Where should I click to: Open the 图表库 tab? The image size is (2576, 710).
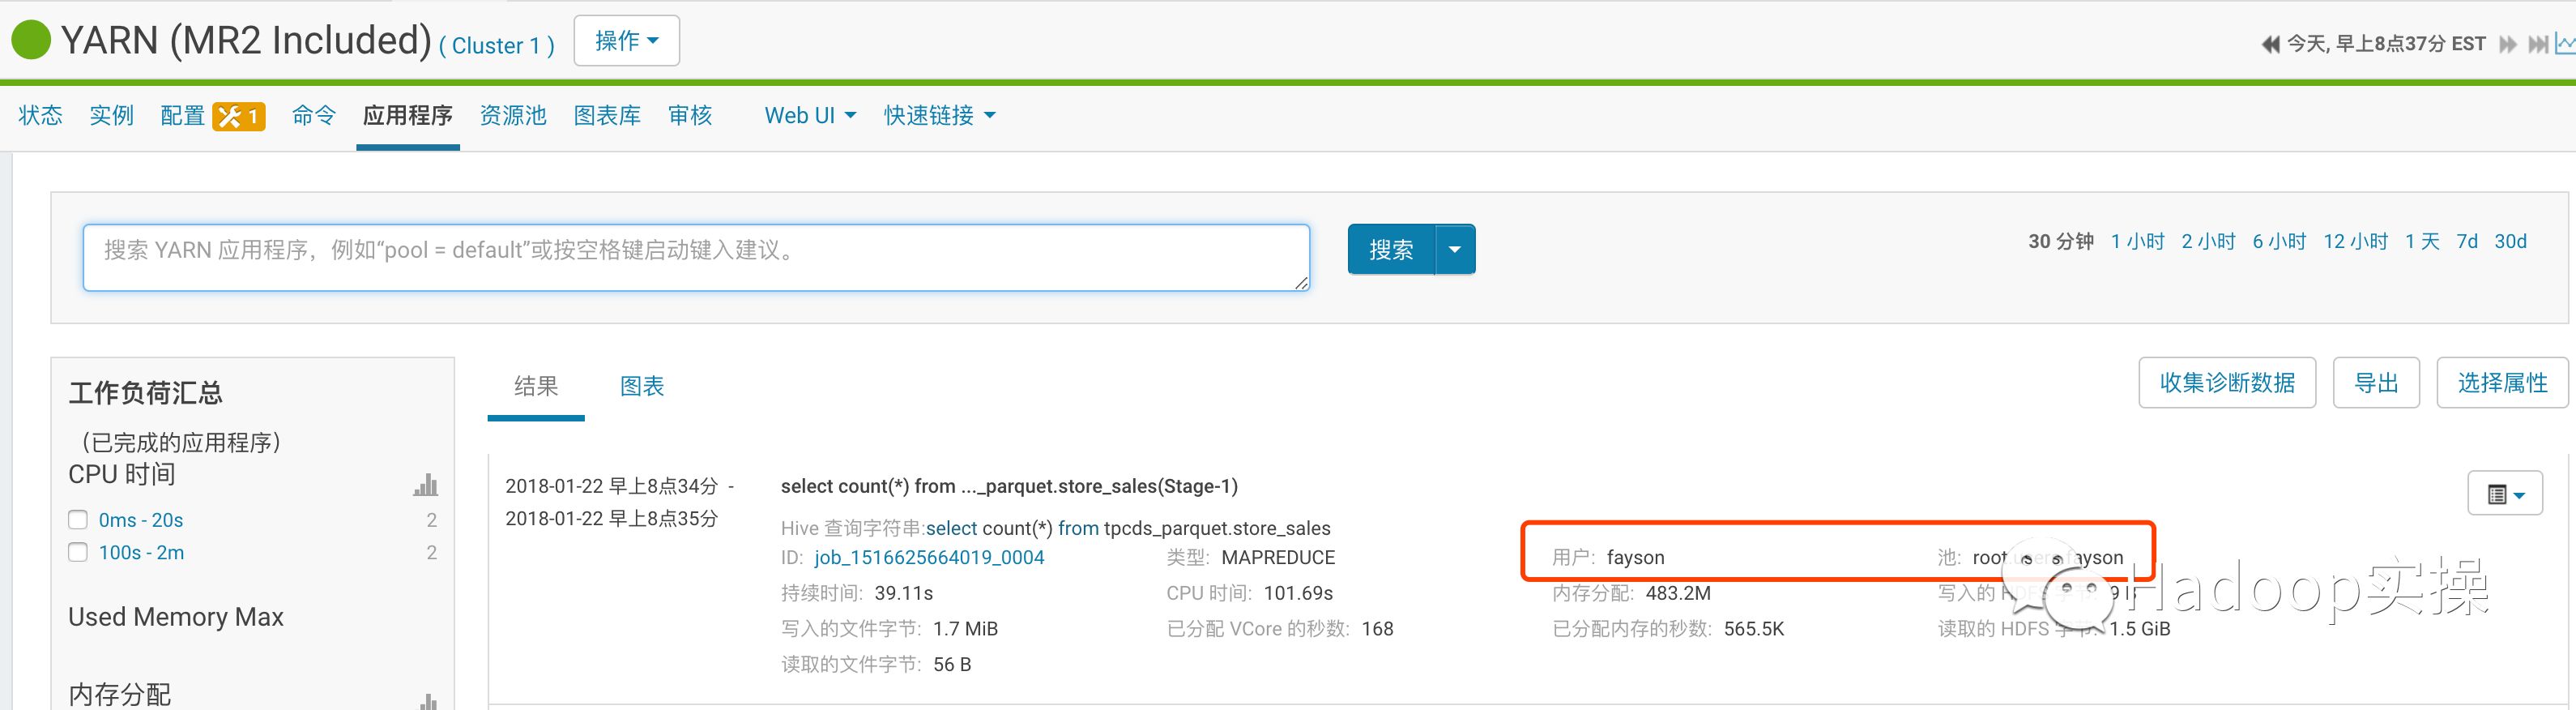[x=607, y=116]
